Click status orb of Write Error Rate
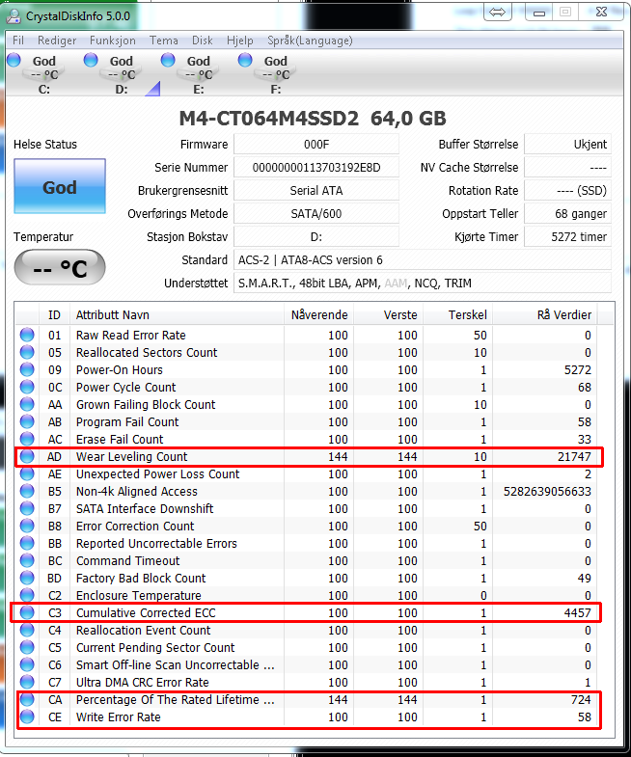This screenshot has width=631, height=757. 27,716
